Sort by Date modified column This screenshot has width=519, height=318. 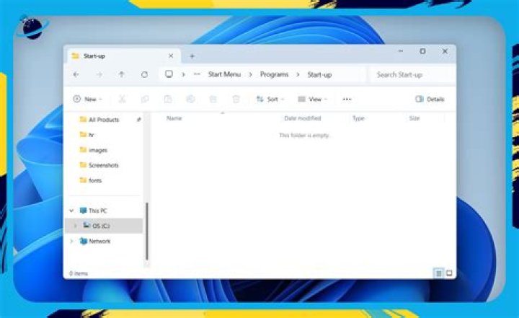[303, 118]
